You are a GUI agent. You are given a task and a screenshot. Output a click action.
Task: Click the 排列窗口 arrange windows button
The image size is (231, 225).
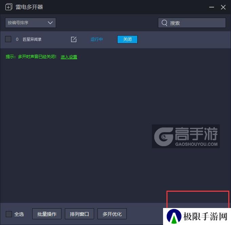click(79, 214)
